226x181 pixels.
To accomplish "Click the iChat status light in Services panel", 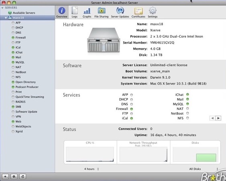I will pos(187,95).
